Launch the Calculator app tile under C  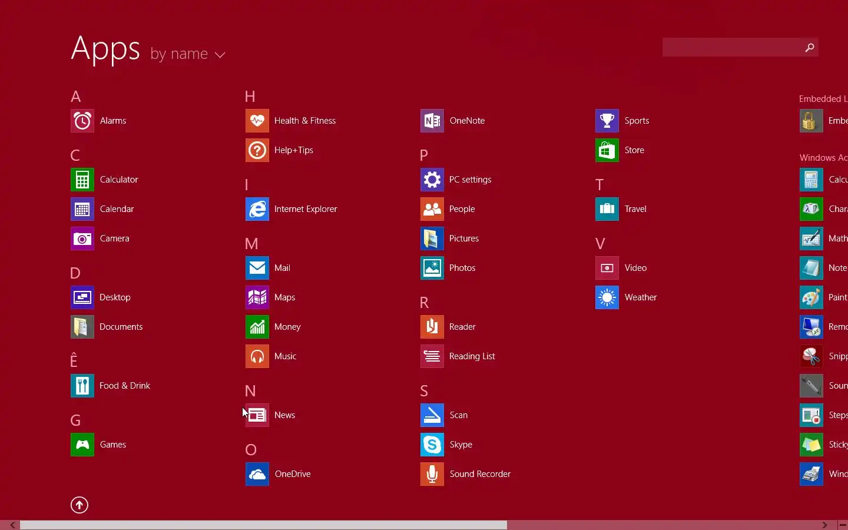(x=82, y=180)
